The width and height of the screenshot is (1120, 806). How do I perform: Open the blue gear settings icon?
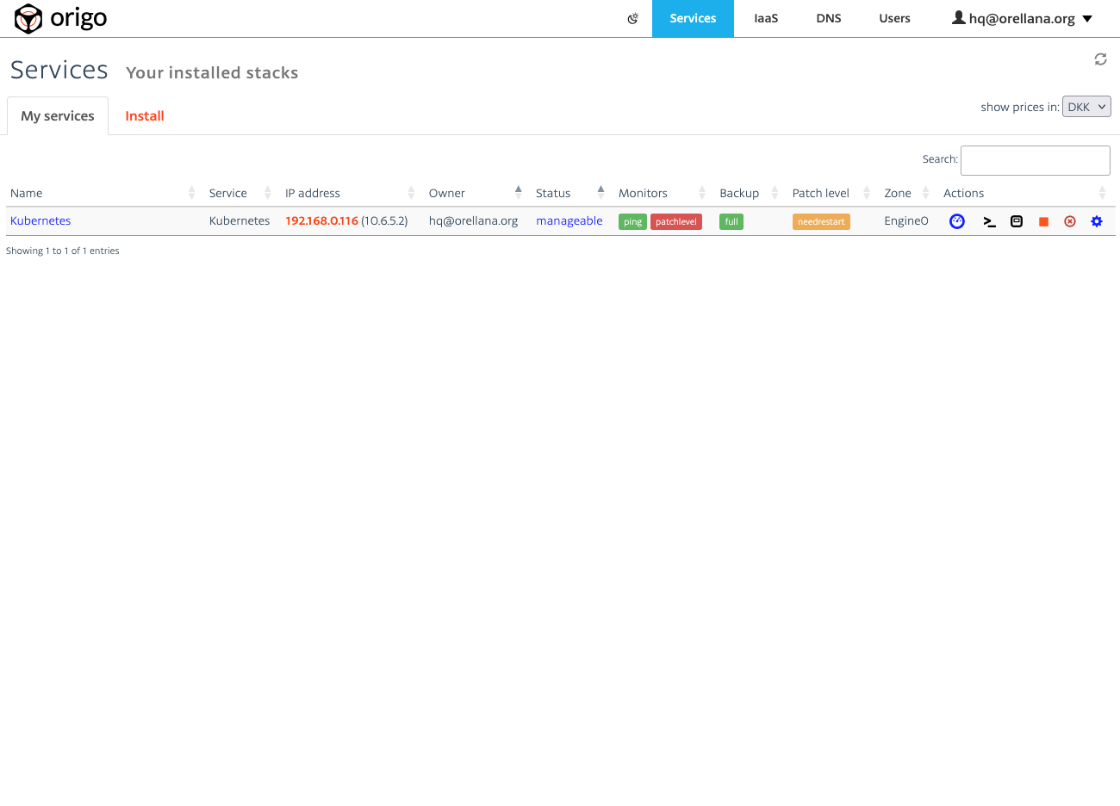coord(1097,221)
